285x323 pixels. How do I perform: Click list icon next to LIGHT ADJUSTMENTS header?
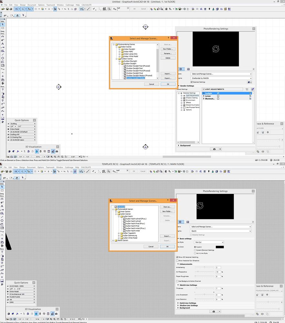(247, 89)
